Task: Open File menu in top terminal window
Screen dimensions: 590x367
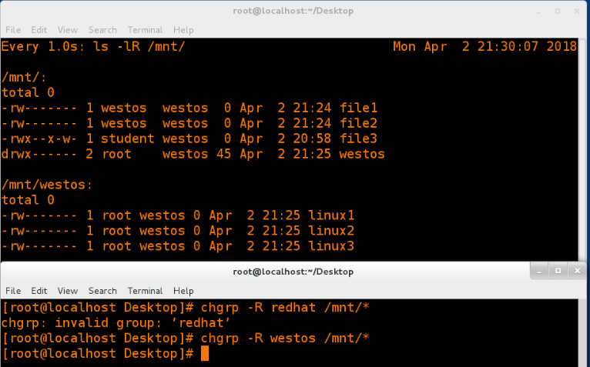Action: (x=13, y=30)
